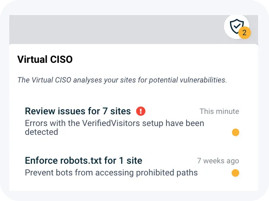Click the word detected in the first alert
Viewport: 269px width, 201px height.
pyautogui.click(x=41, y=132)
